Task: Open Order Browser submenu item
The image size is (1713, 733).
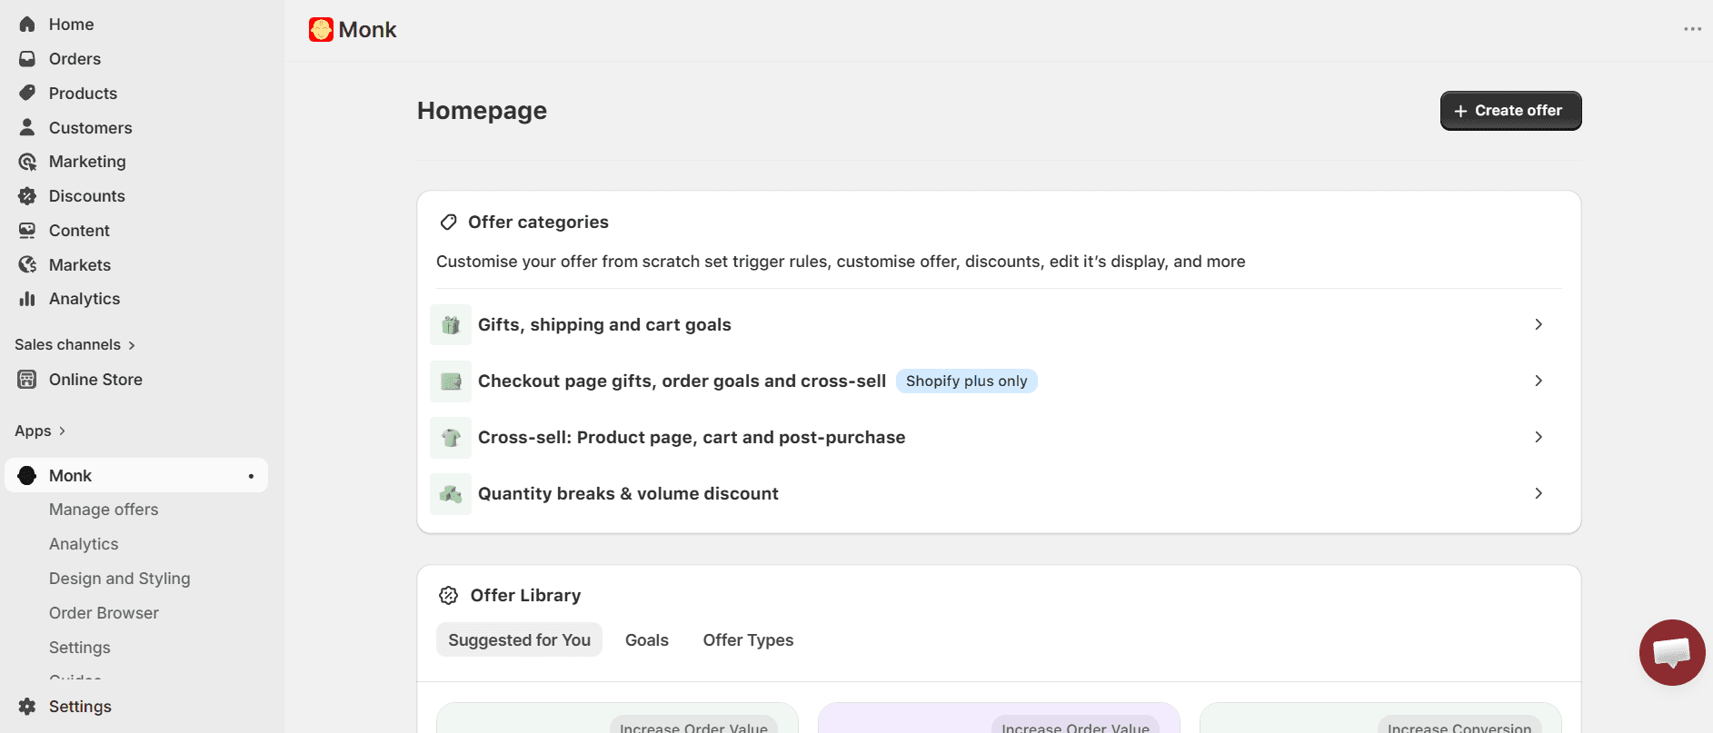Action: pos(104,613)
